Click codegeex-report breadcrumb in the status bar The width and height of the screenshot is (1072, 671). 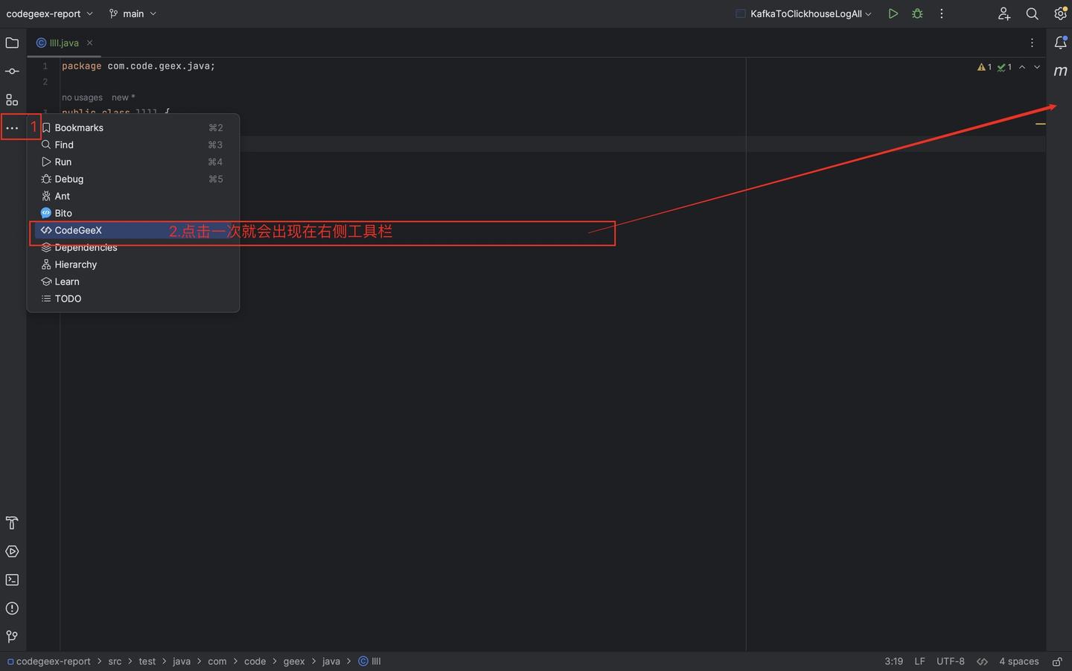[x=48, y=661]
